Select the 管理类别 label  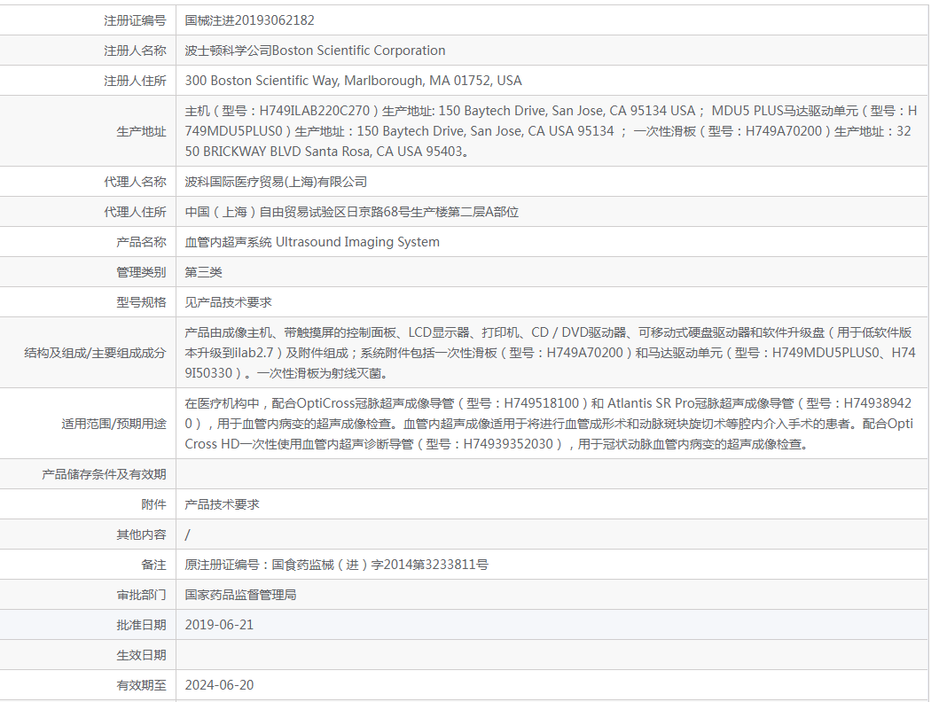141,272
